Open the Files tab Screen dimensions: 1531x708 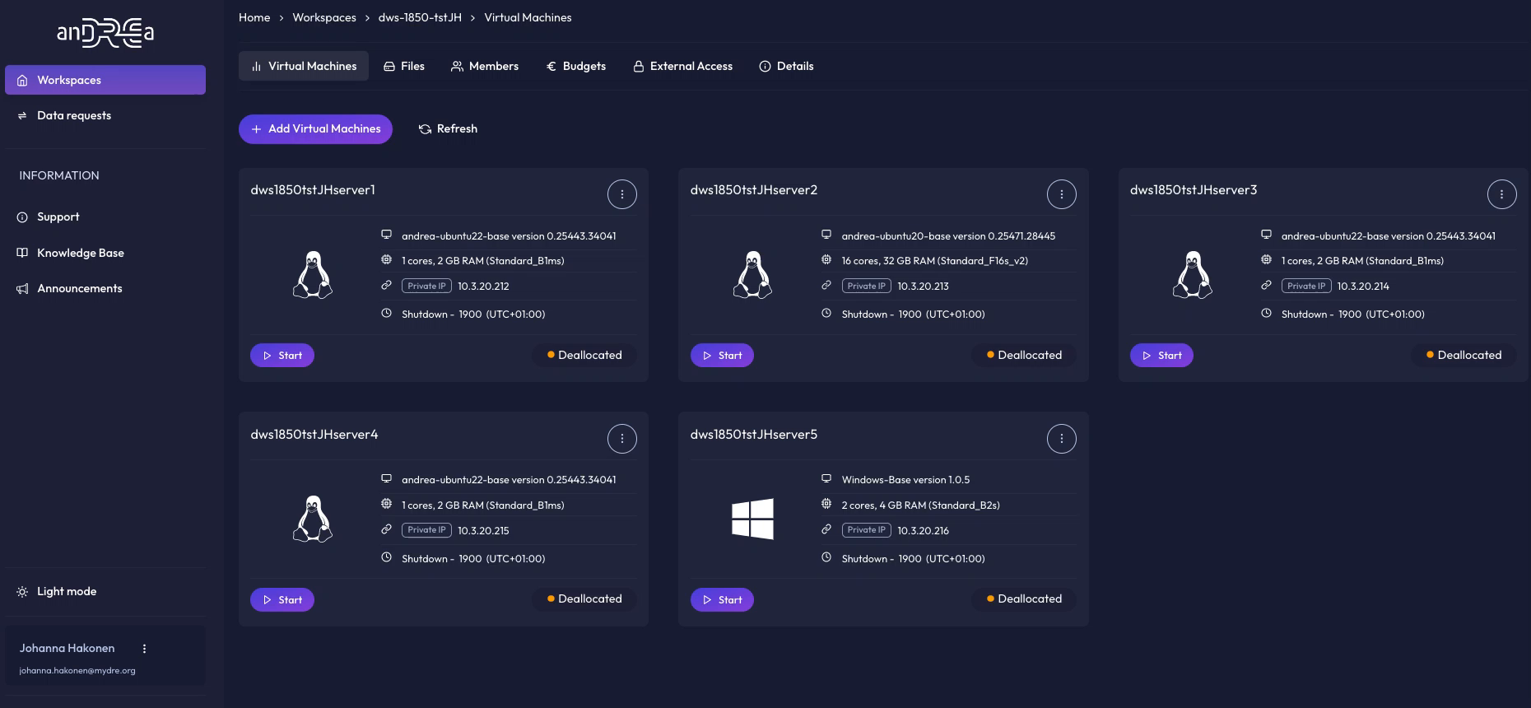[404, 66]
